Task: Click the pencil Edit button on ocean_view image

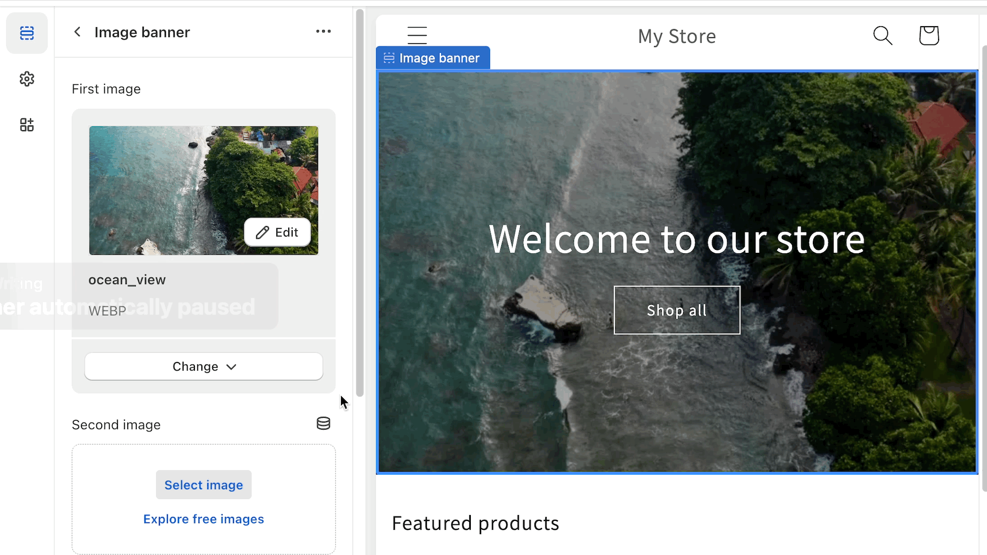Action: click(x=277, y=232)
